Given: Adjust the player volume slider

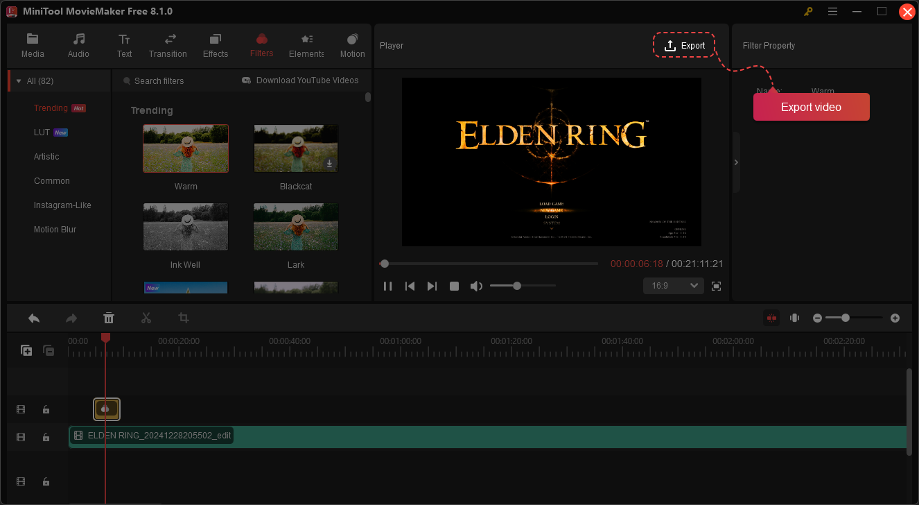Looking at the screenshot, I should (523, 286).
